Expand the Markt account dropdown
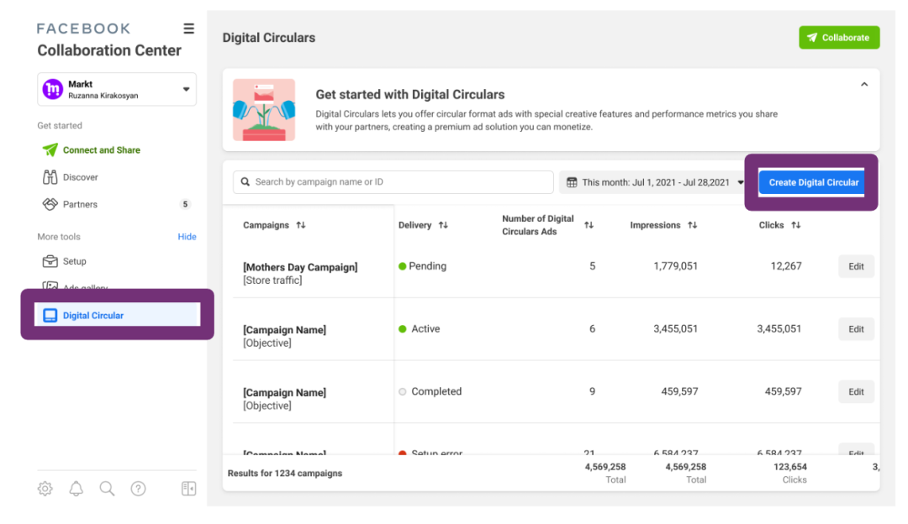 click(186, 89)
